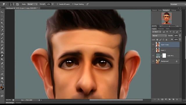Change the screen mode
Viewport: 186px width, 105px height.
pos(2,96)
